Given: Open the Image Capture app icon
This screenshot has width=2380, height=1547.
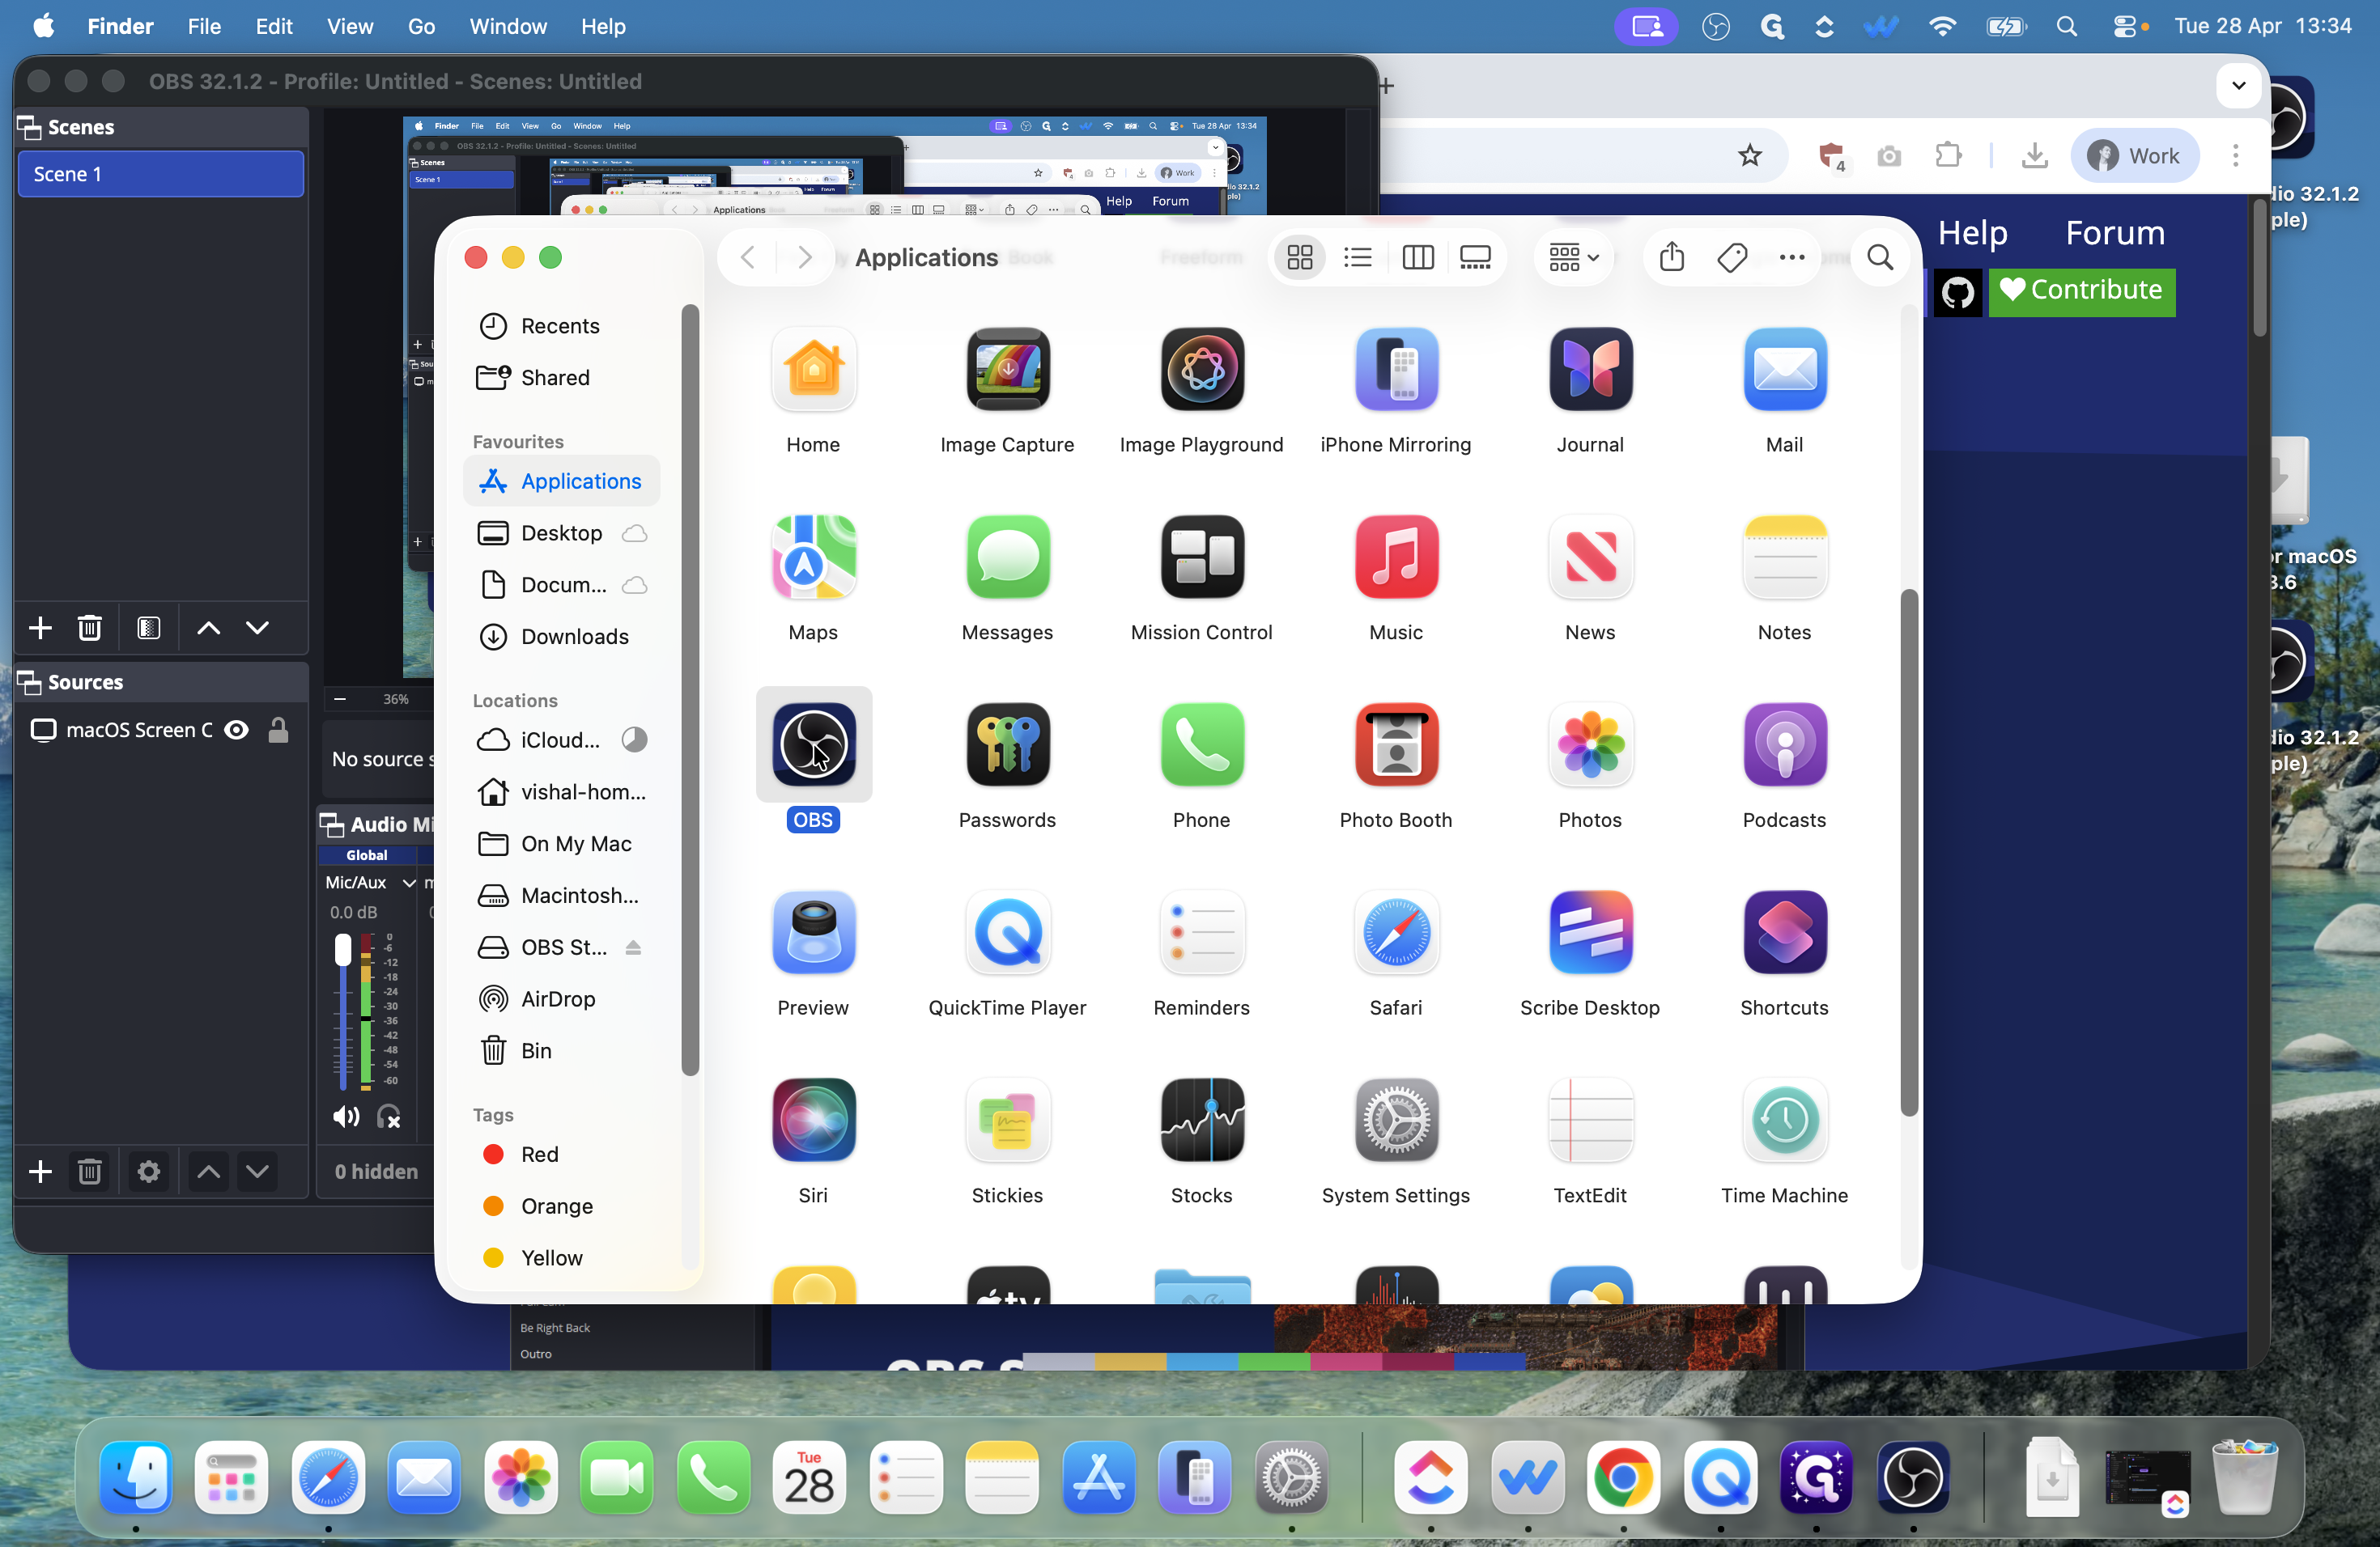Looking at the screenshot, I should pos(1007,369).
